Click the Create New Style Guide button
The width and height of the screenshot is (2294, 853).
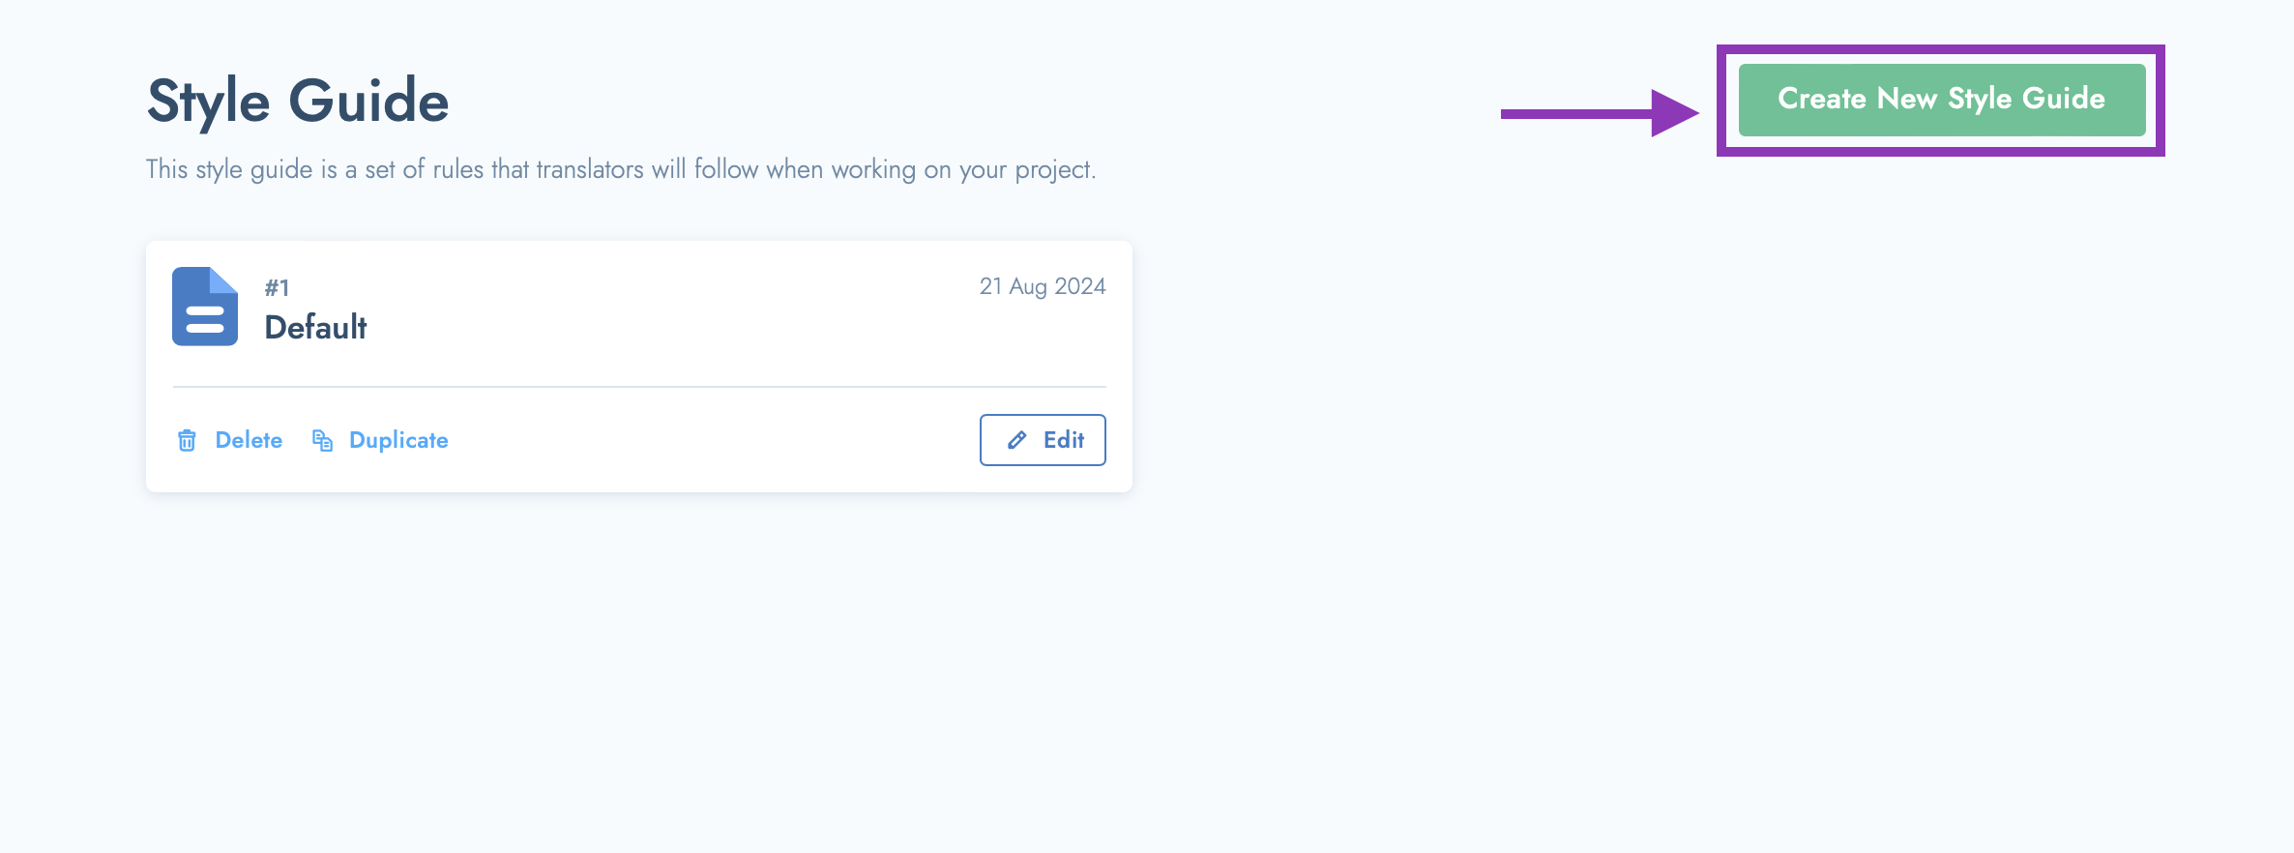pos(1941,100)
